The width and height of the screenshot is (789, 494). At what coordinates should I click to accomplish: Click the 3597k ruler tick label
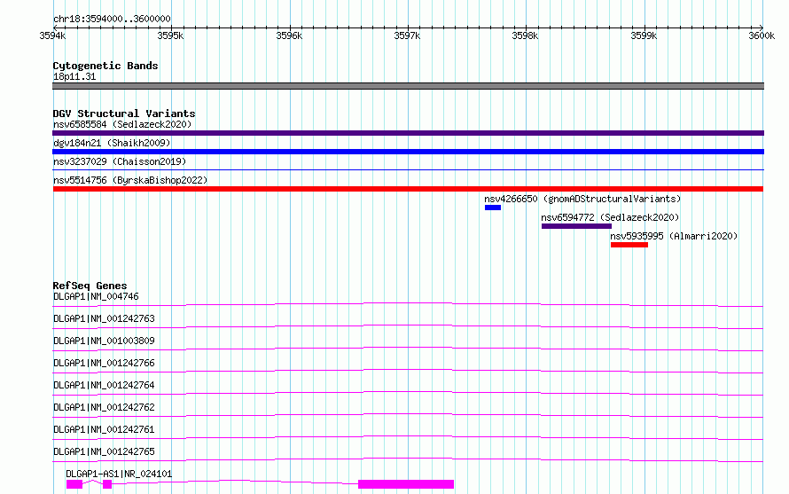click(x=407, y=35)
